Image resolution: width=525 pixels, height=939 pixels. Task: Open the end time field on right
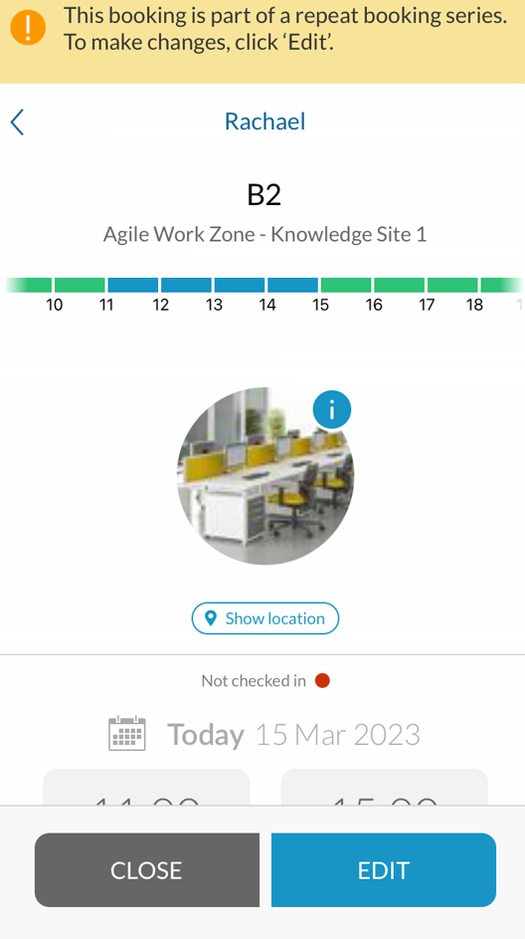coord(385,787)
